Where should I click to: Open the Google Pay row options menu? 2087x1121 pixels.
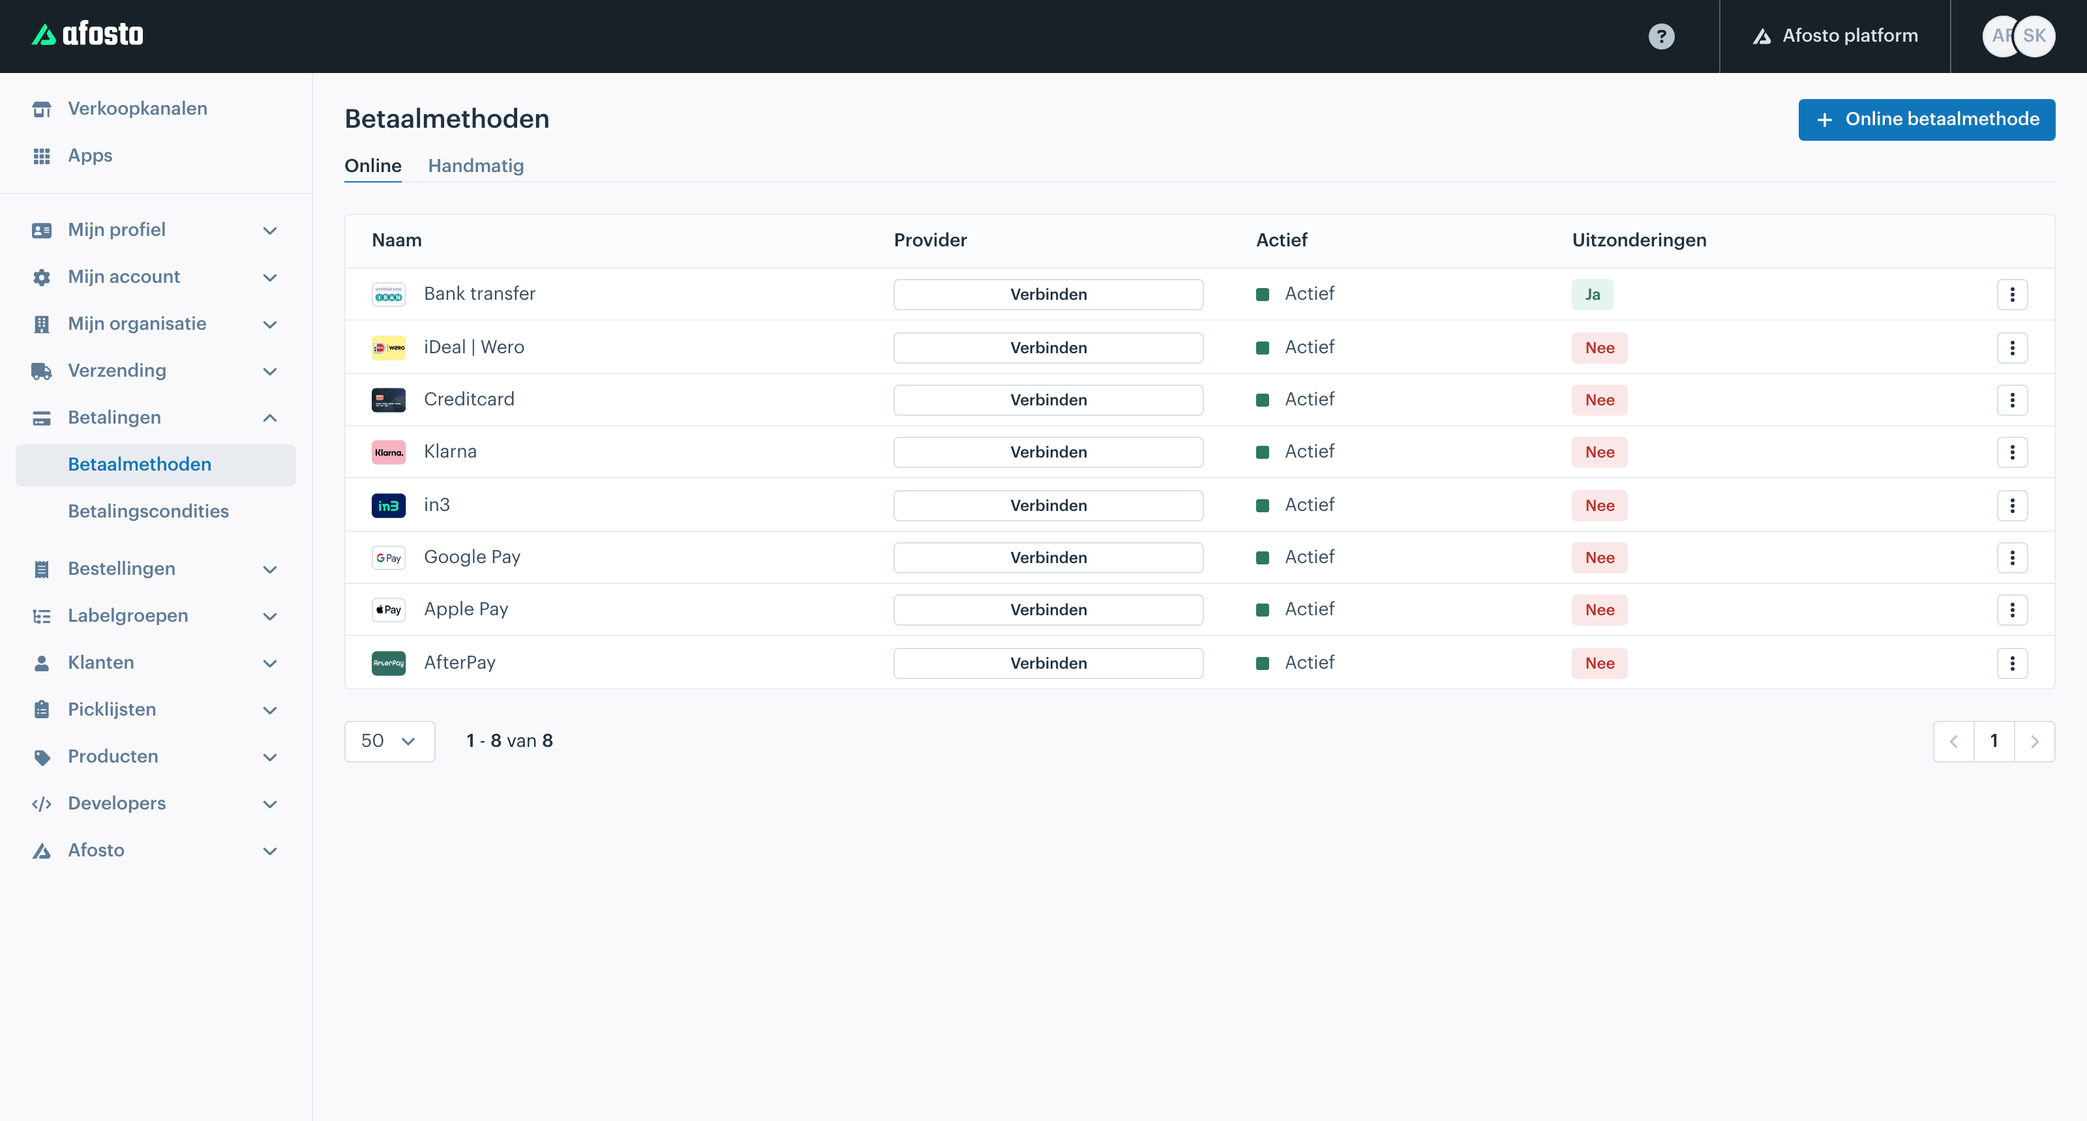coord(2011,558)
